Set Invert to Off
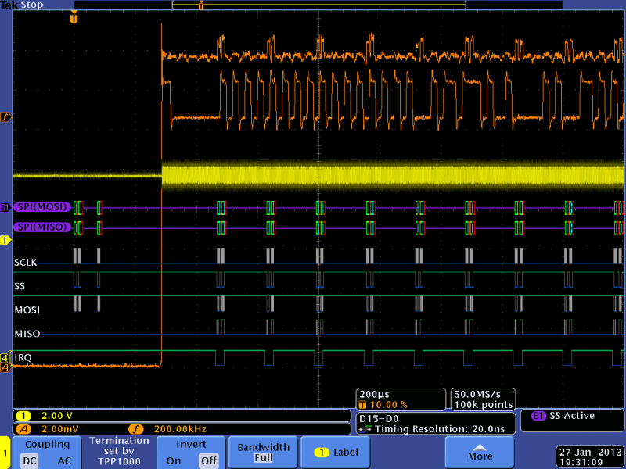Image resolution: width=626 pixels, height=469 pixels. tap(209, 460)
